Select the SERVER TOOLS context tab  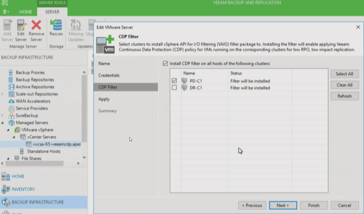coord(52,3)
